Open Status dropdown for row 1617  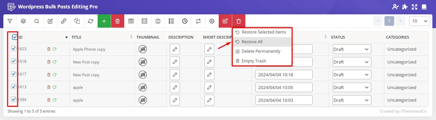pyautogui.click(x=352, y=74)
